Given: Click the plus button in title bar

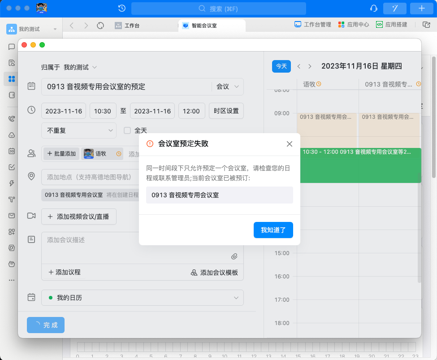Looking at the screenshot, I should tap(421, 9).
